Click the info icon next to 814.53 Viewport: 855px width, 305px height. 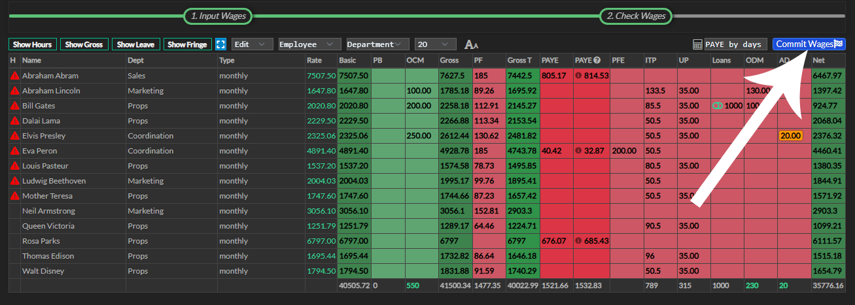point(578,76)
